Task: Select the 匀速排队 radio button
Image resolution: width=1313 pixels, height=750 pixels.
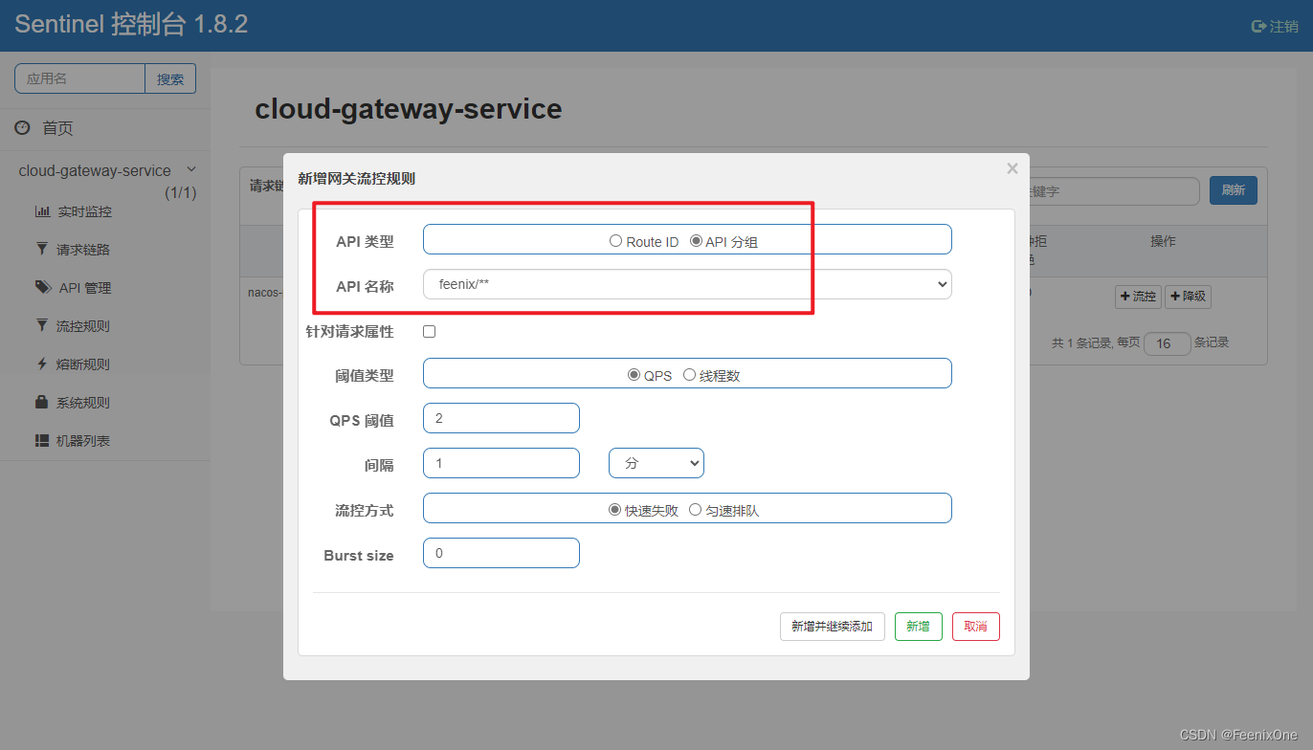Action: pyautogui.click(x=696, y=510)
